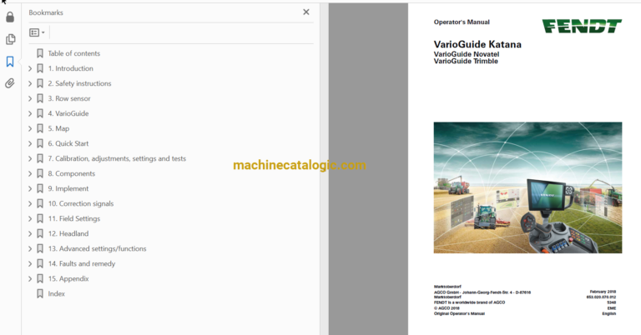Viewport: 641px width, 335px height.
Task: Click bookmark icon beside 15. Appendix
Action: pyautogui.click(x=40, y=278)
